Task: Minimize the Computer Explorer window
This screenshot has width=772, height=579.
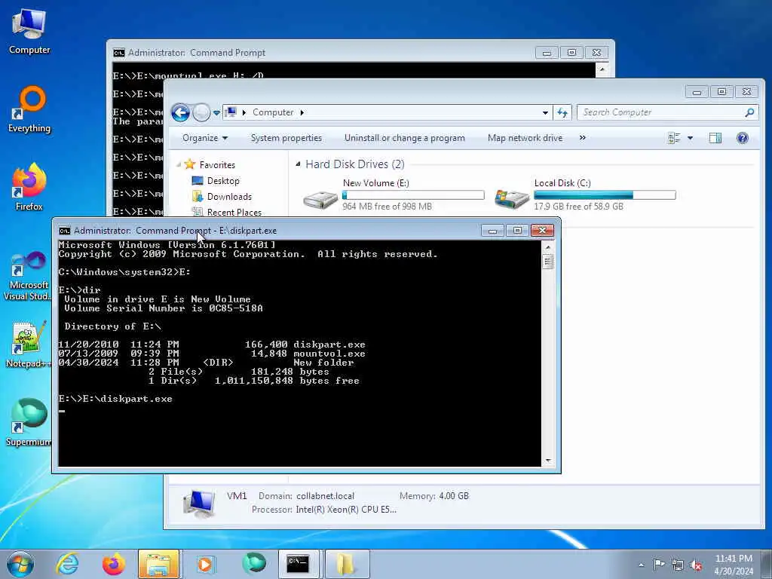Action: (x=696, y=92)
